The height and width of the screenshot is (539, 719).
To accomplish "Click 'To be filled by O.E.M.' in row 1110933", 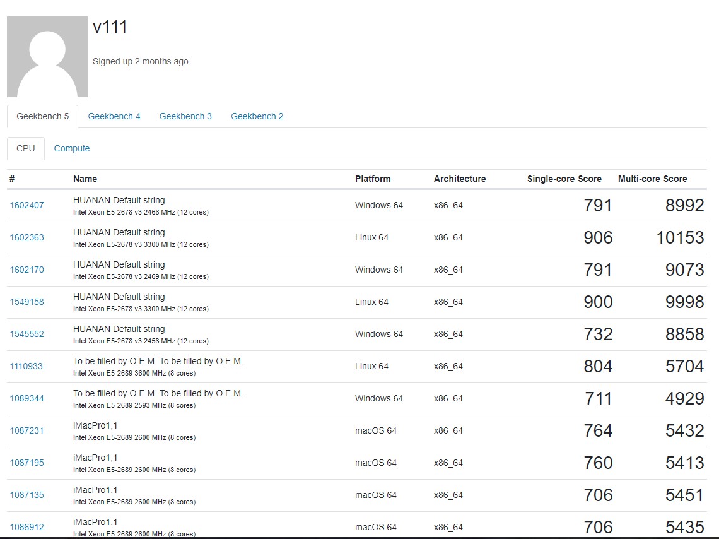I will (x=158, y=361).
